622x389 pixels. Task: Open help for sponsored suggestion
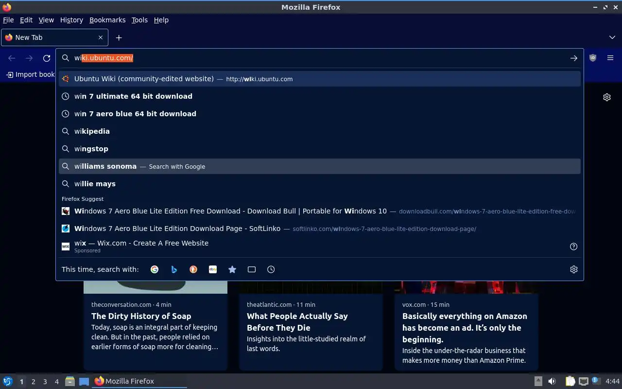[573, 247]
